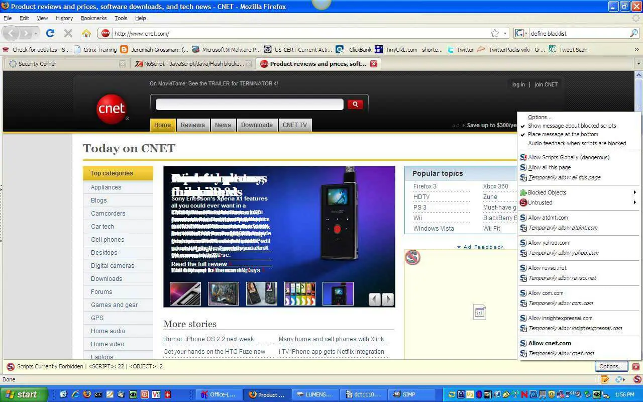
Task: Click the red CNET search button
Action: point(355,104)
